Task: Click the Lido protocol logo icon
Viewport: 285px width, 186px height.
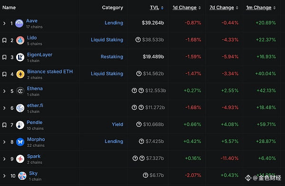Action: coord(20,40)
